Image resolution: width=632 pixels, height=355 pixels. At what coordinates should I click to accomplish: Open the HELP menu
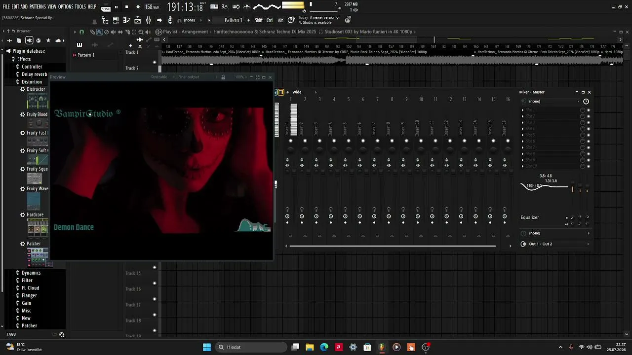tap(92, 7)
